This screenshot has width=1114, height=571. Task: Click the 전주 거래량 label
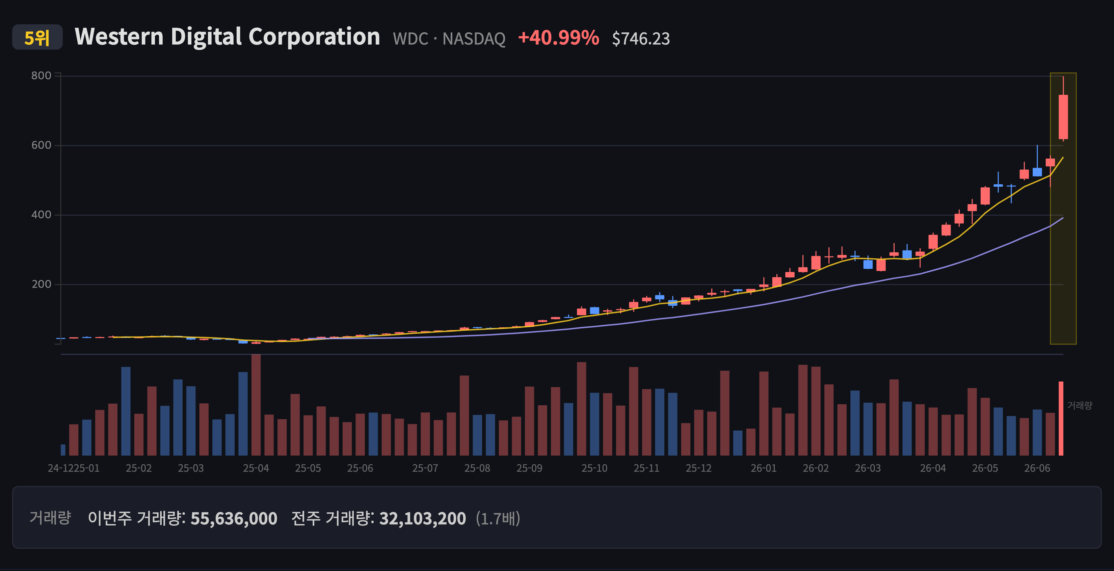pyautogui.click(x=333, y=518)
